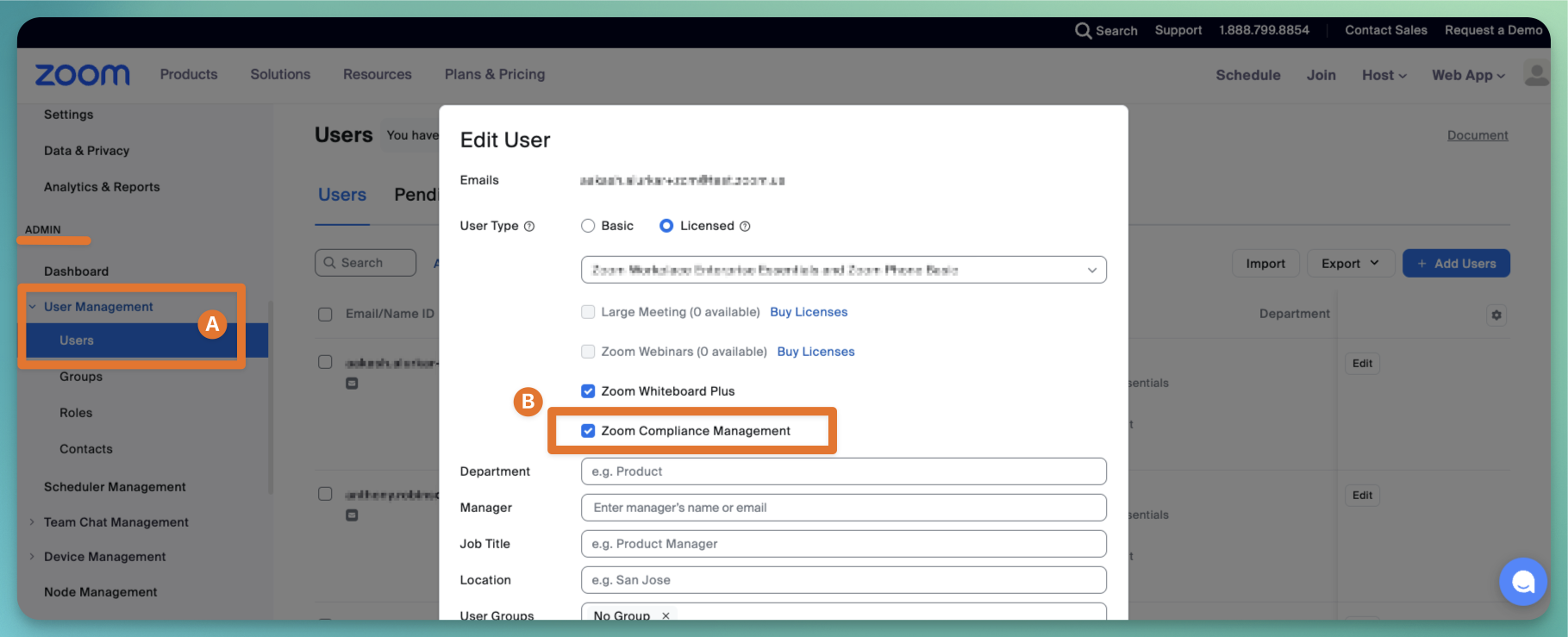1568x637 pixels.
Task: Expand the Export dropdown button
Action: point(1351,264)
